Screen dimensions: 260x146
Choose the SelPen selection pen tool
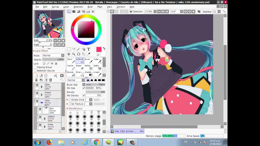[x=89, y=67]
